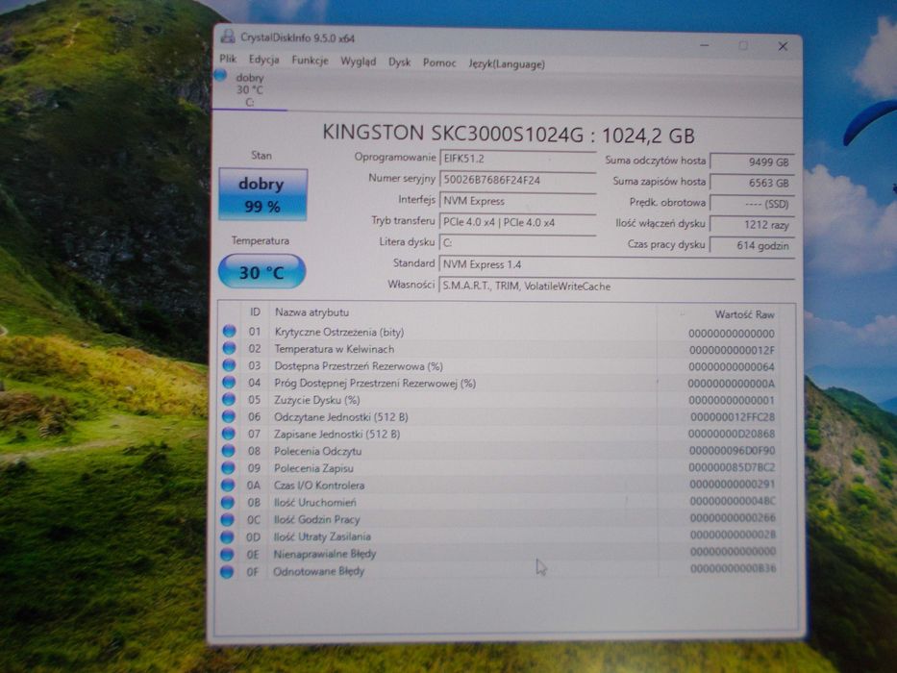Viewport: 897px width, 673px height.
Task: Click the blue status orb beside dobry 30 °C
Action: click(220, 76)
